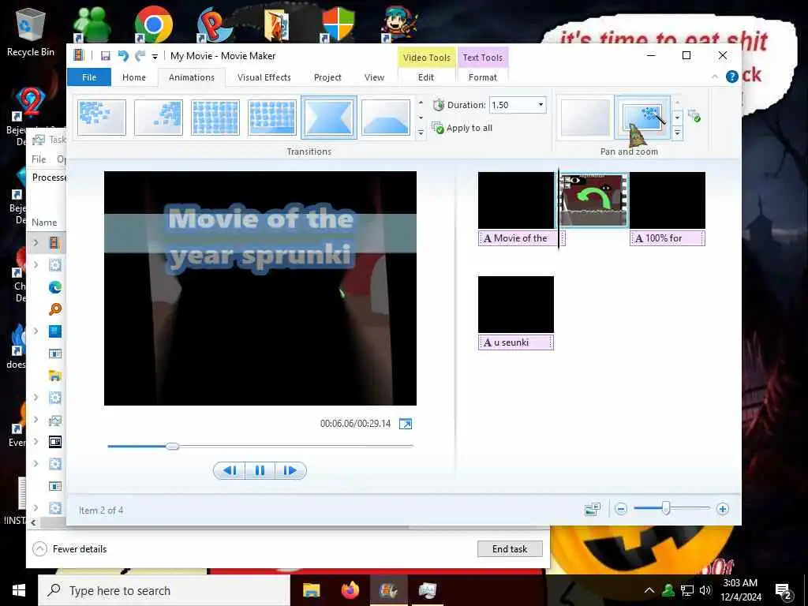Collapse Task Manager with Fewer details
The image size is (808, 606).
[x=69, y=549]
